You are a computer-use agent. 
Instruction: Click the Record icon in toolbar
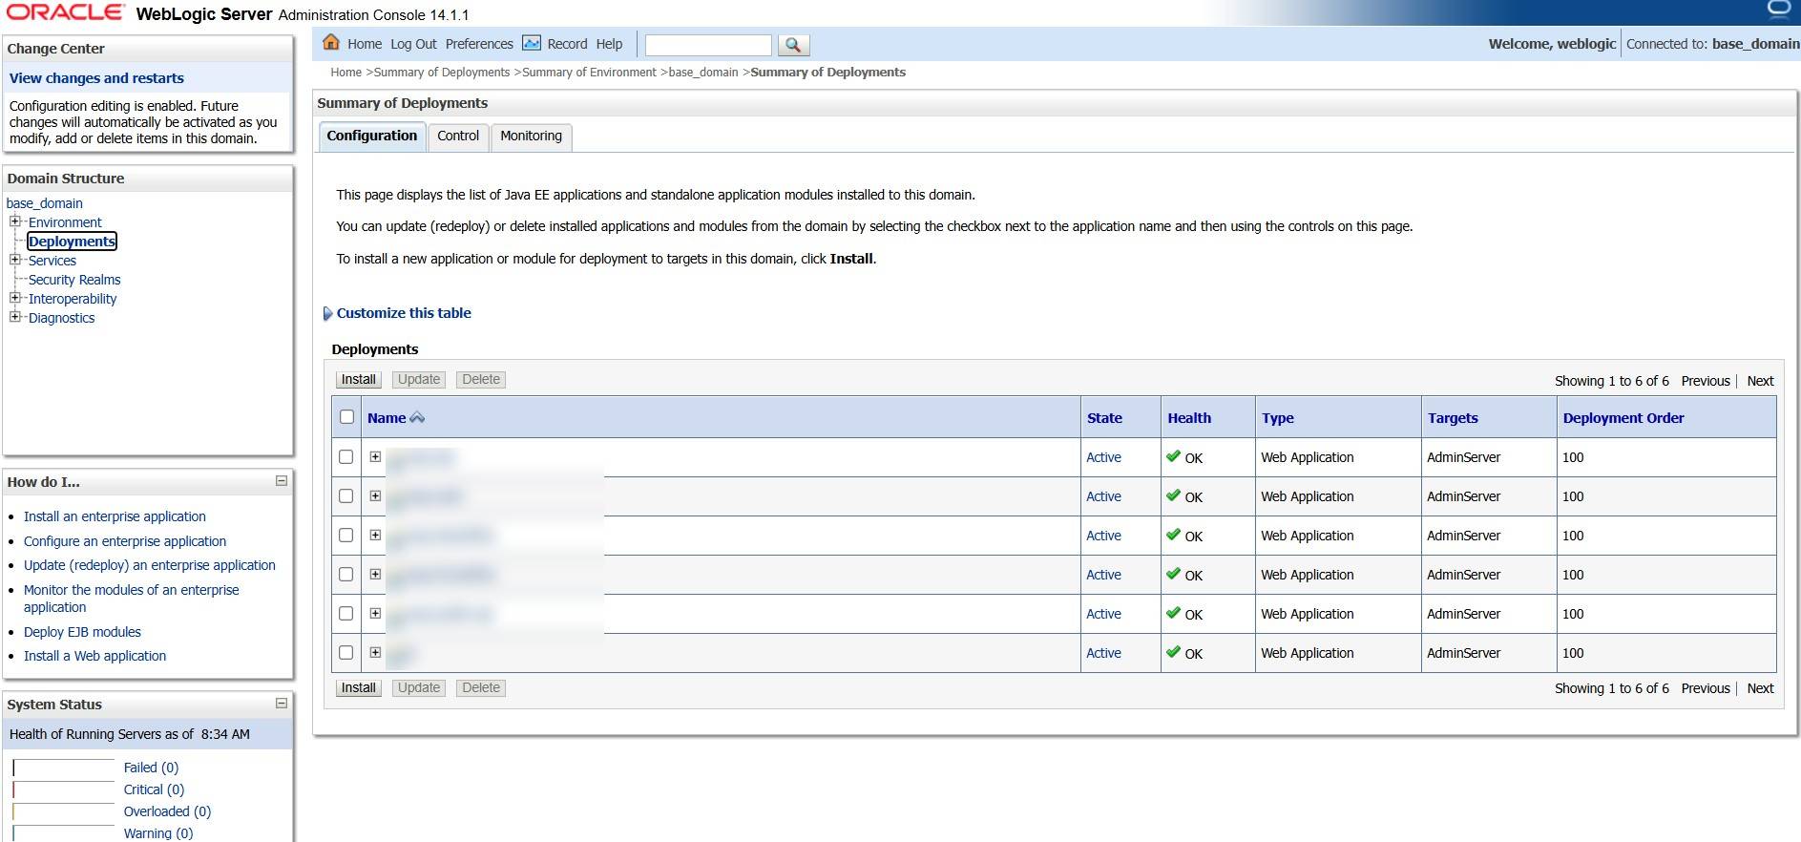(532, 43)
